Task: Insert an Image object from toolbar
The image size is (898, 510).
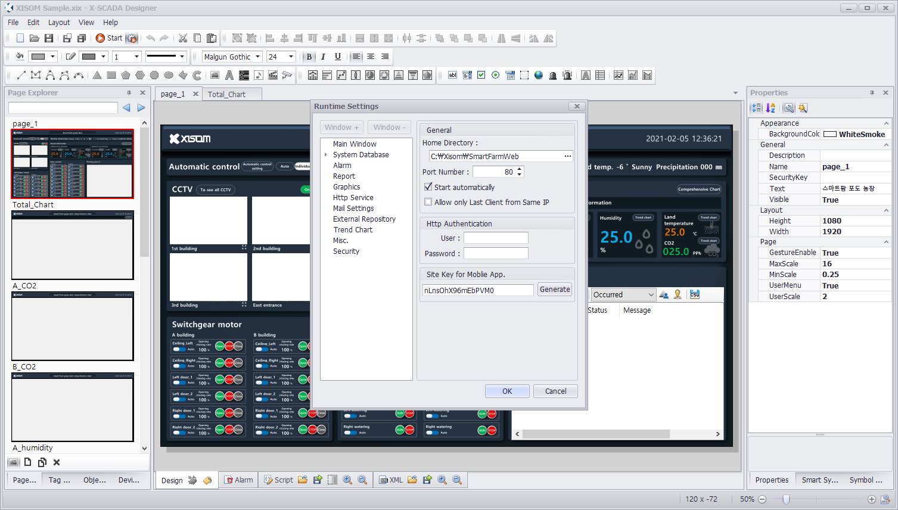Action: click(215, 75)
